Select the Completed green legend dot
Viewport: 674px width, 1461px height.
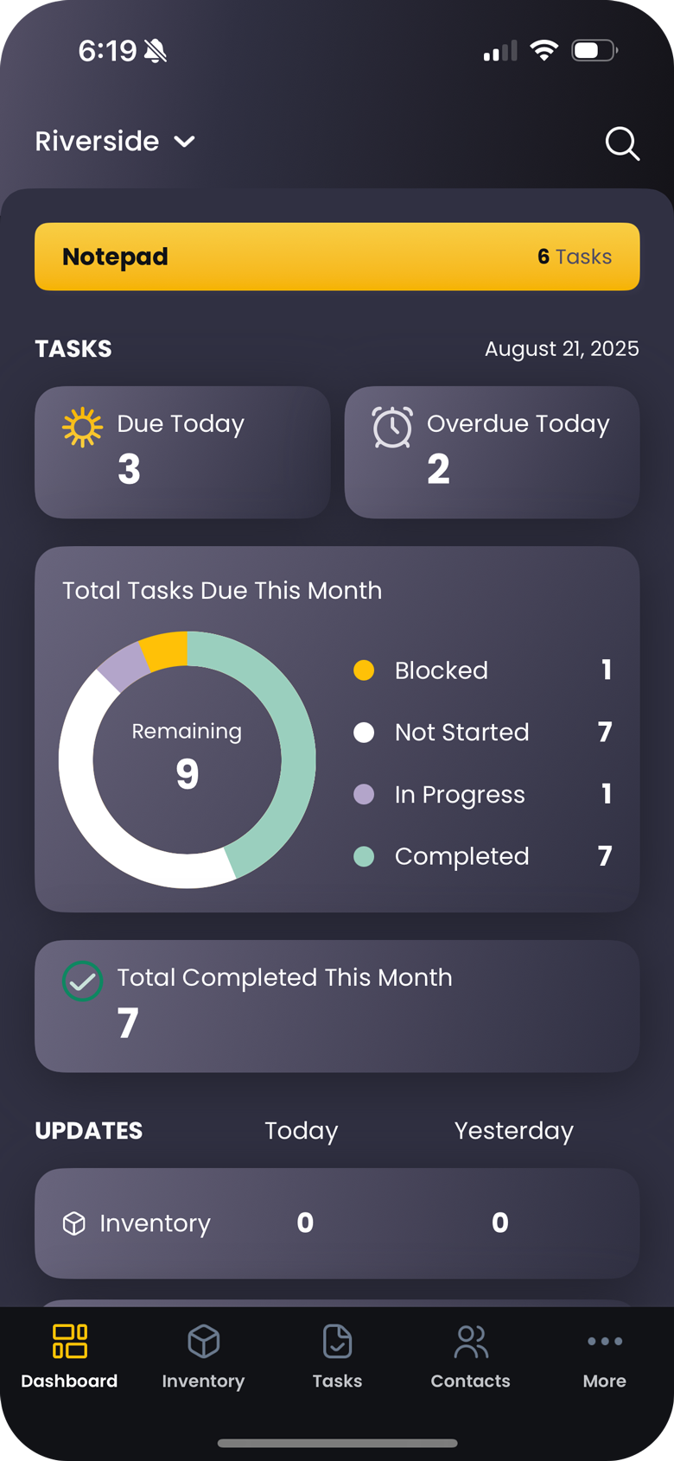pyautogui.click(x=364, y=856)
